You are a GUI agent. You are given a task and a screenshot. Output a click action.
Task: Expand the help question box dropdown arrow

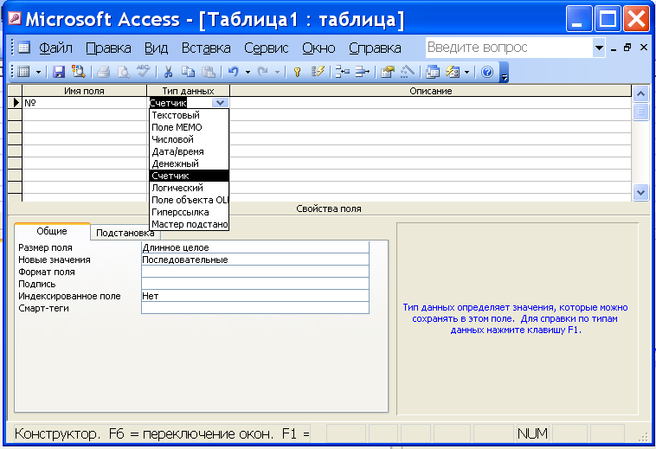click(x=599, y=48)
